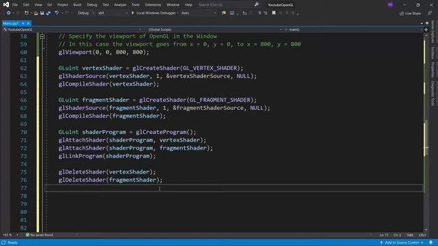Open the (Global Scope) navigation dropdown

pyautogui.click(x=214, y=29)
